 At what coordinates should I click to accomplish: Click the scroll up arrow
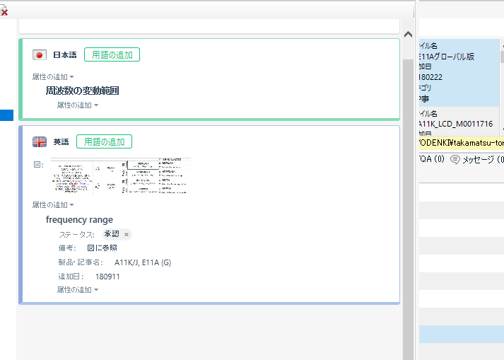point(407,34)
